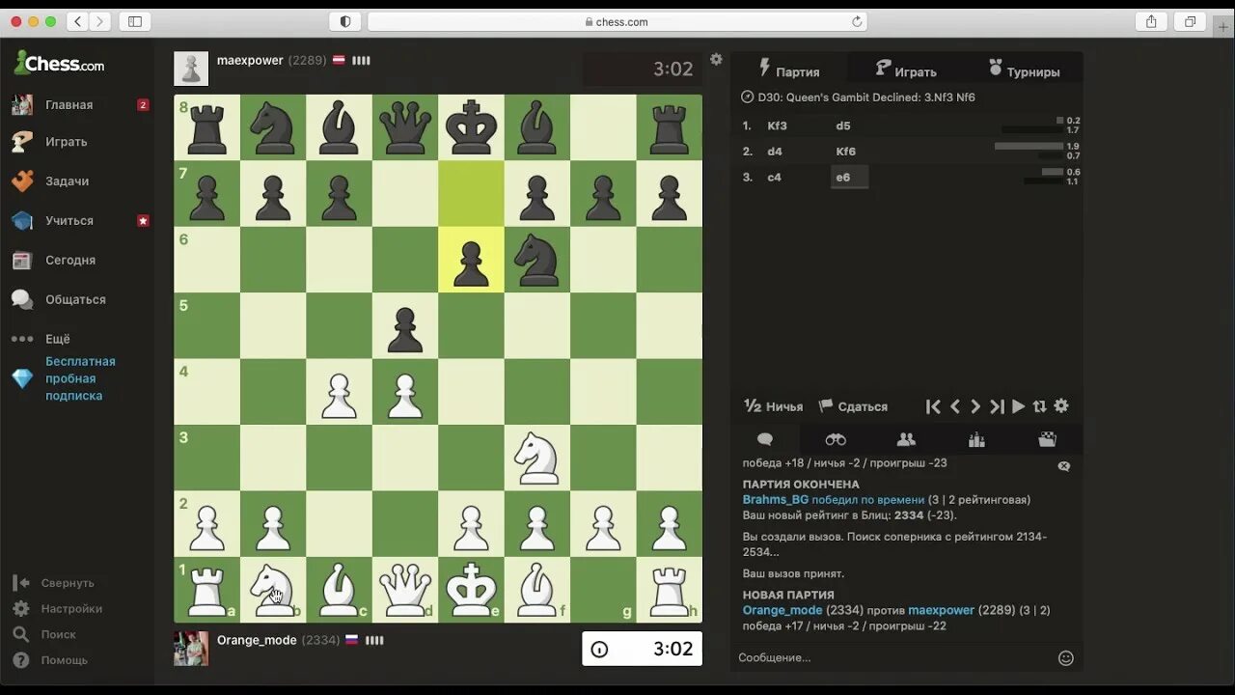Open Помощь help in the sidebar

[64, 660]
